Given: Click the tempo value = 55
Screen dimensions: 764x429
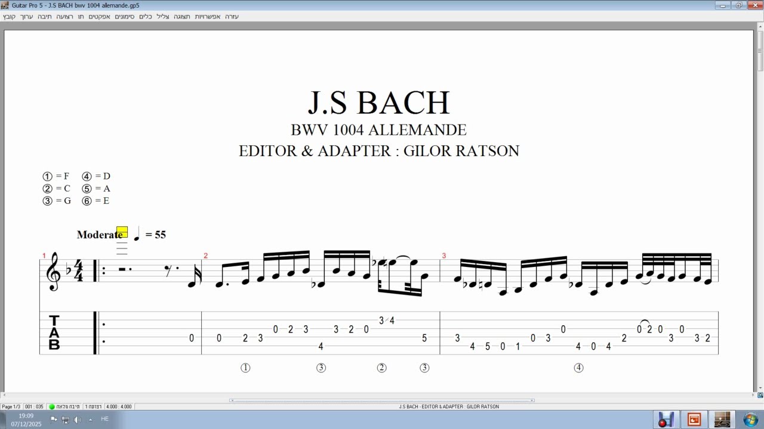Looking at the screenshot, I should pos(155,235).
